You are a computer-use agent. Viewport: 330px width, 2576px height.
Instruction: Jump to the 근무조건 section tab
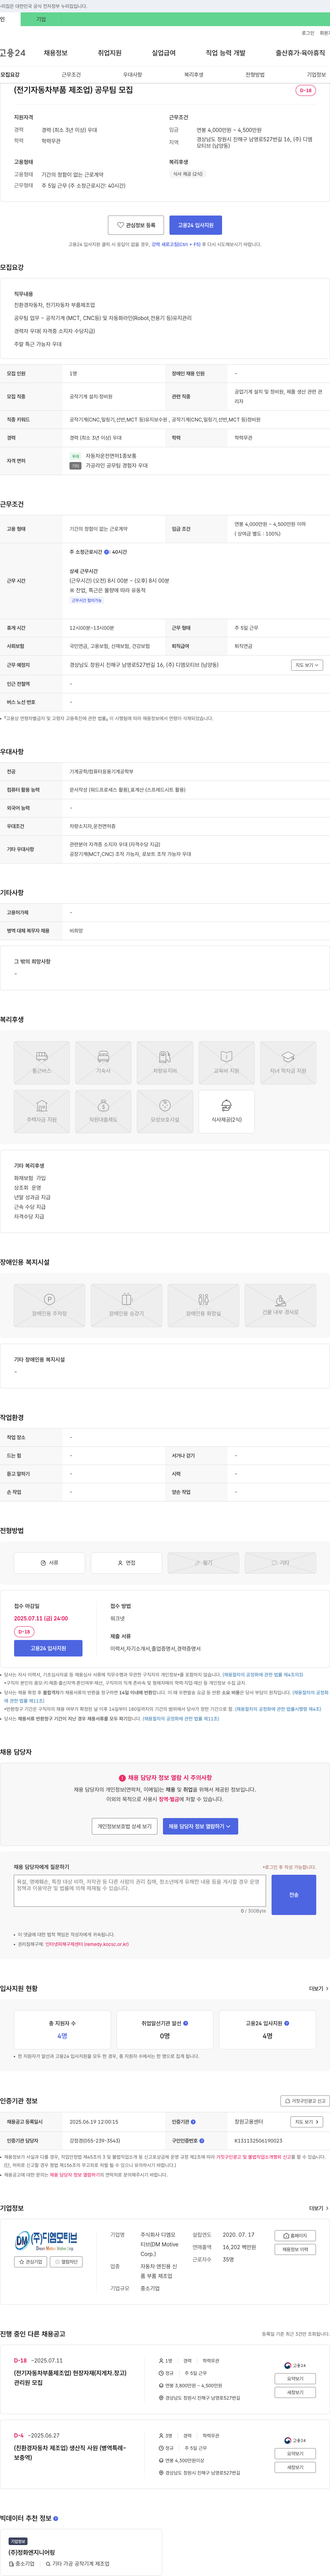coord(71,75)
